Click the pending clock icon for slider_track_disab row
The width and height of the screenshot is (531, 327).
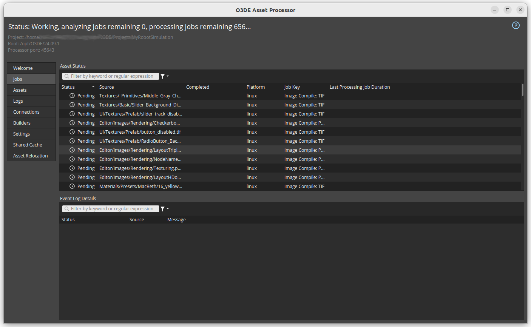(x=72, y=114)
